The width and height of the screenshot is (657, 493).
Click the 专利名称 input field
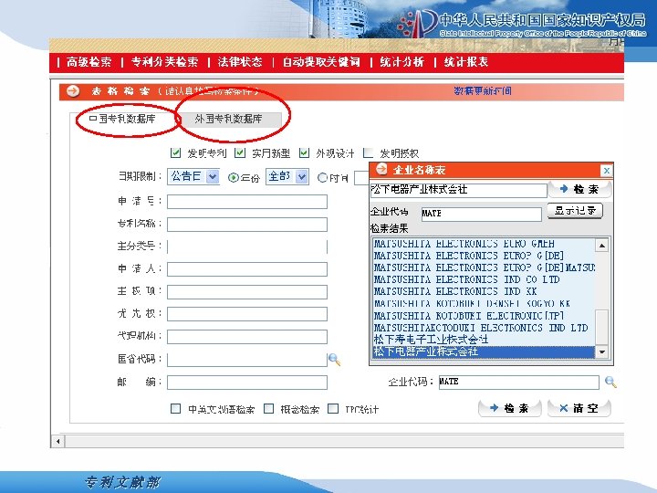pyautogui.click(x=247, y=225)
